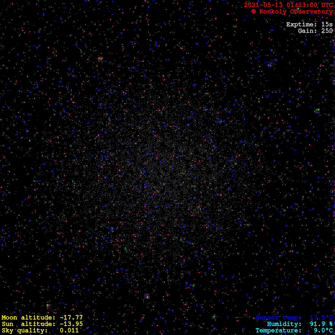Select the Moon altitude value -17.77
This screenshot has height=335, width=335.
pos(71,318)
